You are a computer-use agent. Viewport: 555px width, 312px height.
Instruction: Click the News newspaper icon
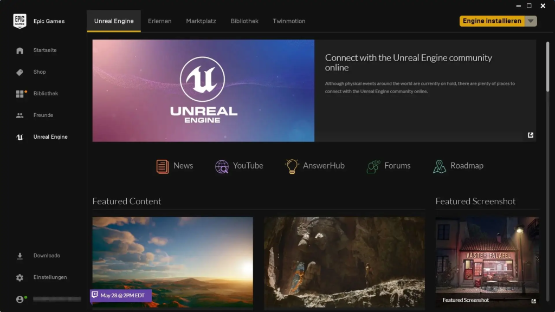tap(163, 166)
